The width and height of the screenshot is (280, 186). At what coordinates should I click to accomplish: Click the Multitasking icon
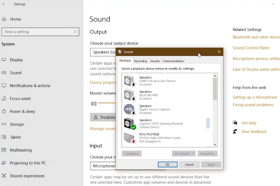click(x=4, y=150)
